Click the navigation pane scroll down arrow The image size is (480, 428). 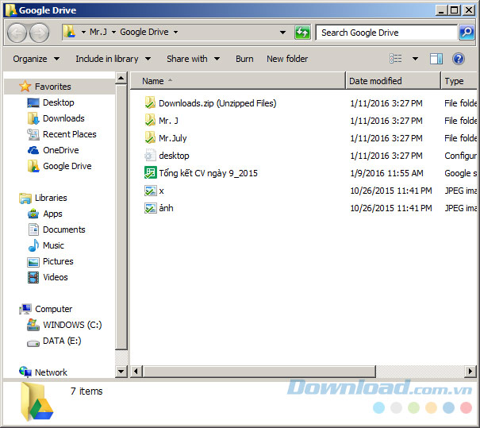pyautogui.click(x=121, y=372)
